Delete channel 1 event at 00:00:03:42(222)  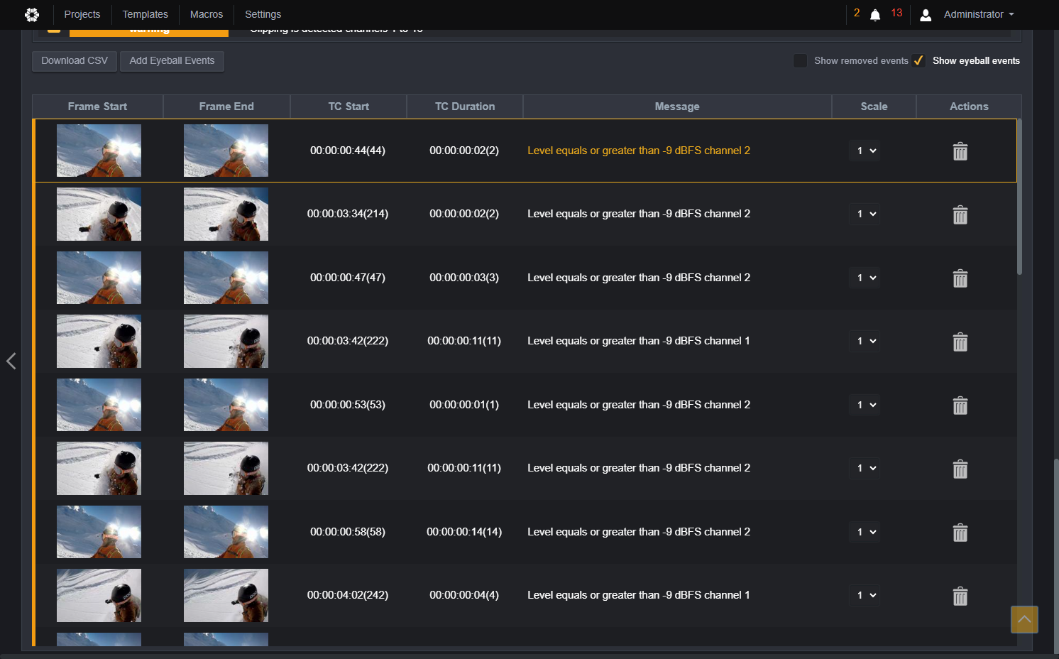pos(960,342)
